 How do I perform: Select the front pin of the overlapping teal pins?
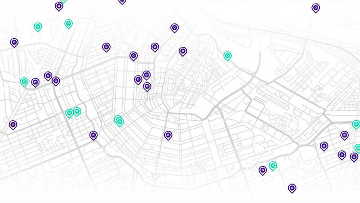120,122
